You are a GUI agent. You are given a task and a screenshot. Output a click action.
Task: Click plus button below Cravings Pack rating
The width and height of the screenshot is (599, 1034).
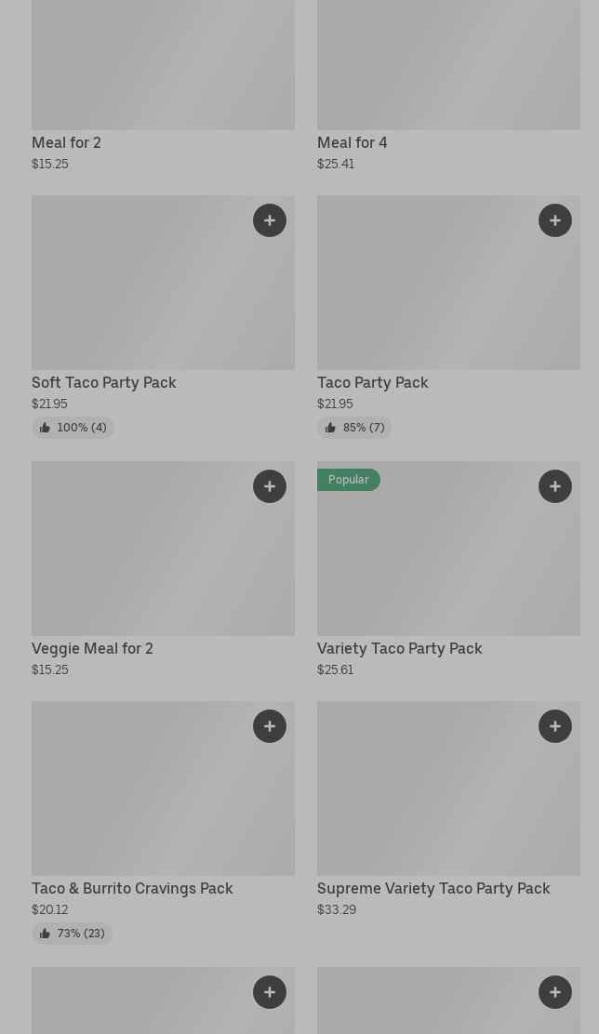(x=270, y=992)
